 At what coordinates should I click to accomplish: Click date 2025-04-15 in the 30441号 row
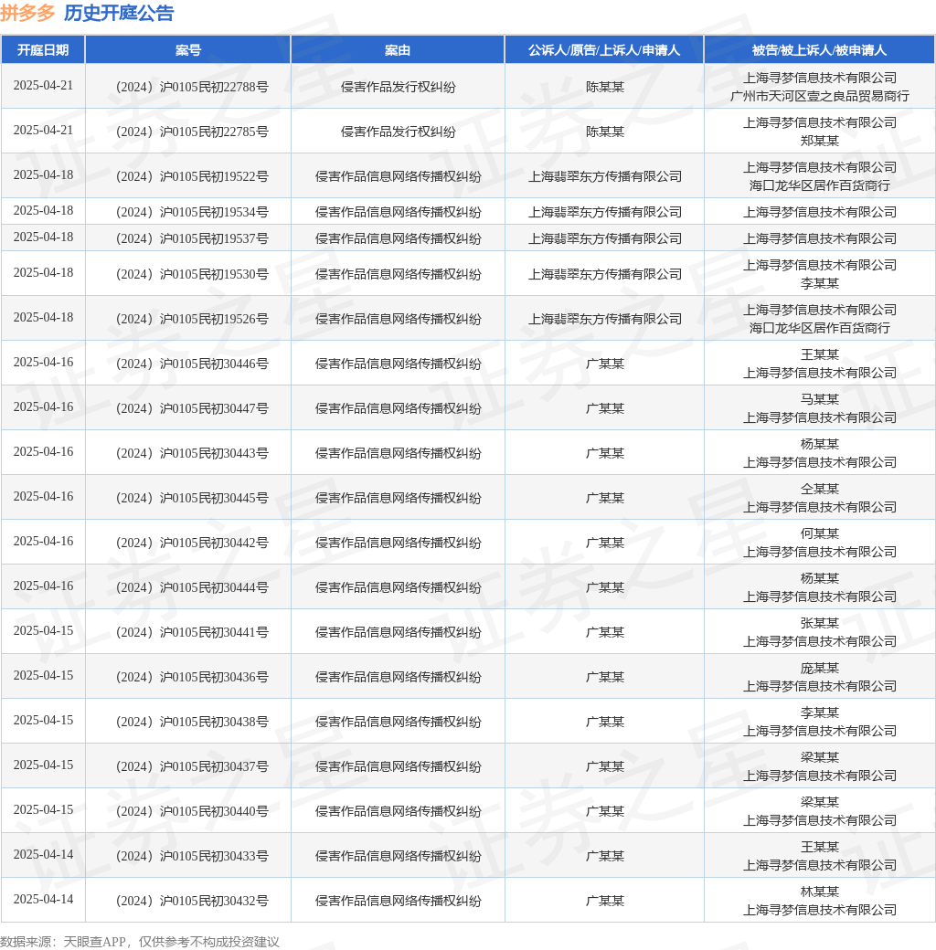[43, 631]
